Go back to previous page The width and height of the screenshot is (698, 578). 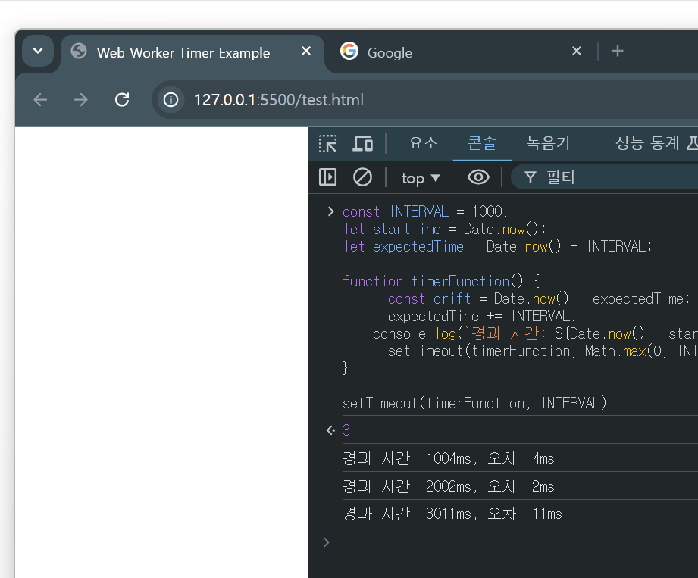click(x=40, y=100)
